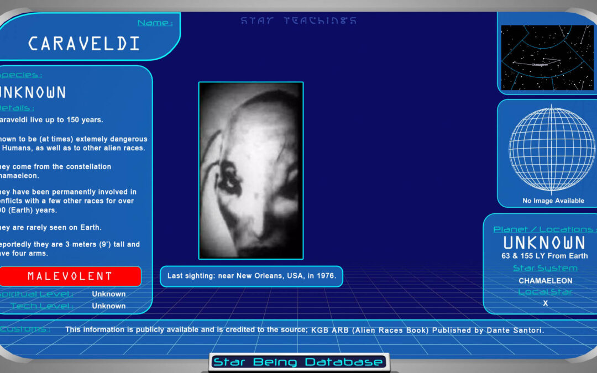Click the No Image Available text
This screenshot has width=597, height=373.
(x=553, y=201)
